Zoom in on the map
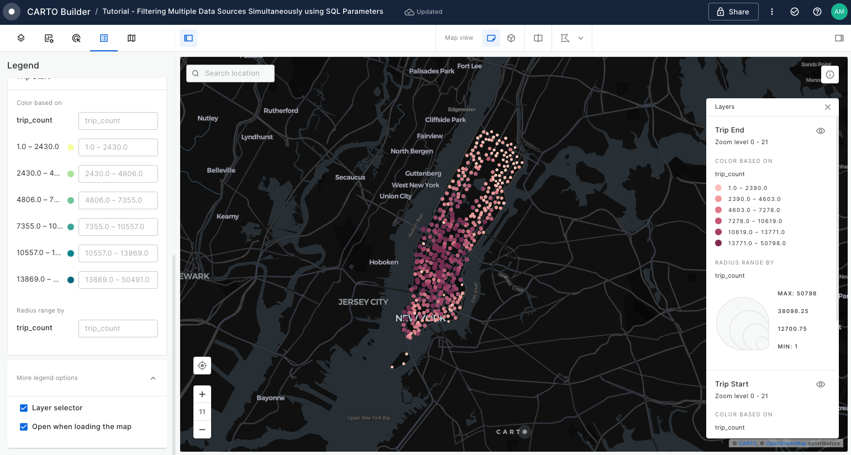Image resolution: width=851 pixels, height=455 pixels. (202, 394)
